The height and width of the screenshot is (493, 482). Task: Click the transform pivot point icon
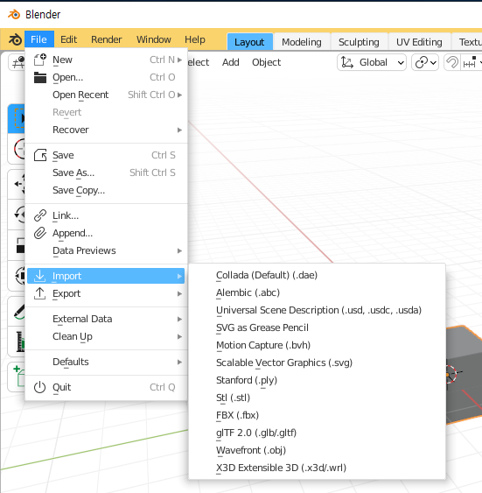(421, 62)
